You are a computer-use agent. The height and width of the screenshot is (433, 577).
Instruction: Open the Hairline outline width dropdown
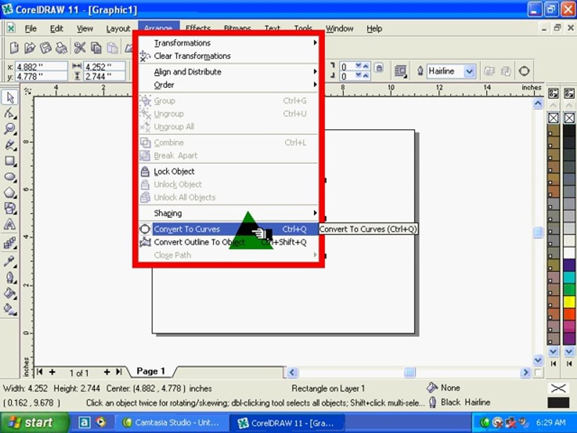[x=469, y=71]
